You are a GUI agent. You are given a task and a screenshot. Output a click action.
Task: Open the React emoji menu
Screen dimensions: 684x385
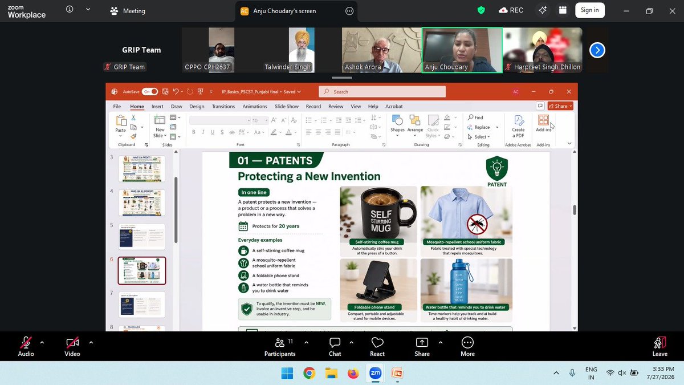(377, 346)
